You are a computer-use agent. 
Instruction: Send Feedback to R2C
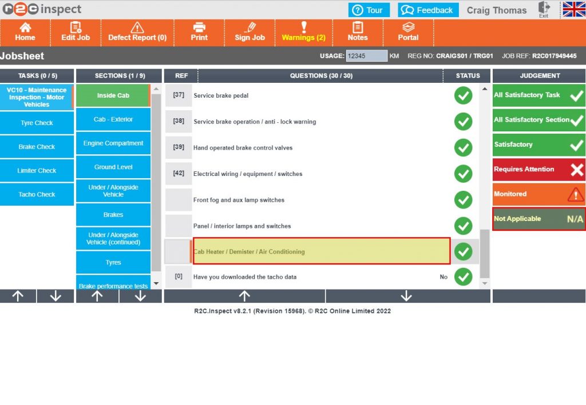(x=428, y=10)
